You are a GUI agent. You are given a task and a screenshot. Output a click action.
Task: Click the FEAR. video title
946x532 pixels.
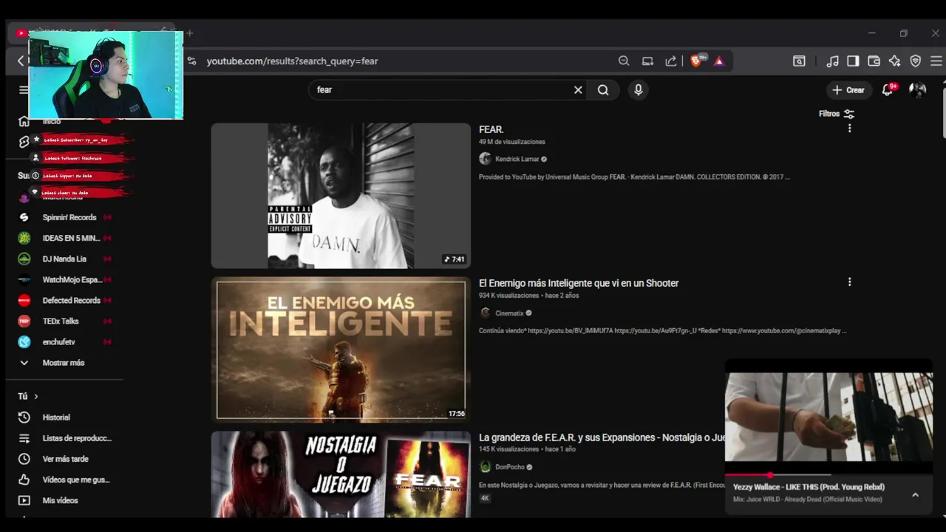coord(491,129)
